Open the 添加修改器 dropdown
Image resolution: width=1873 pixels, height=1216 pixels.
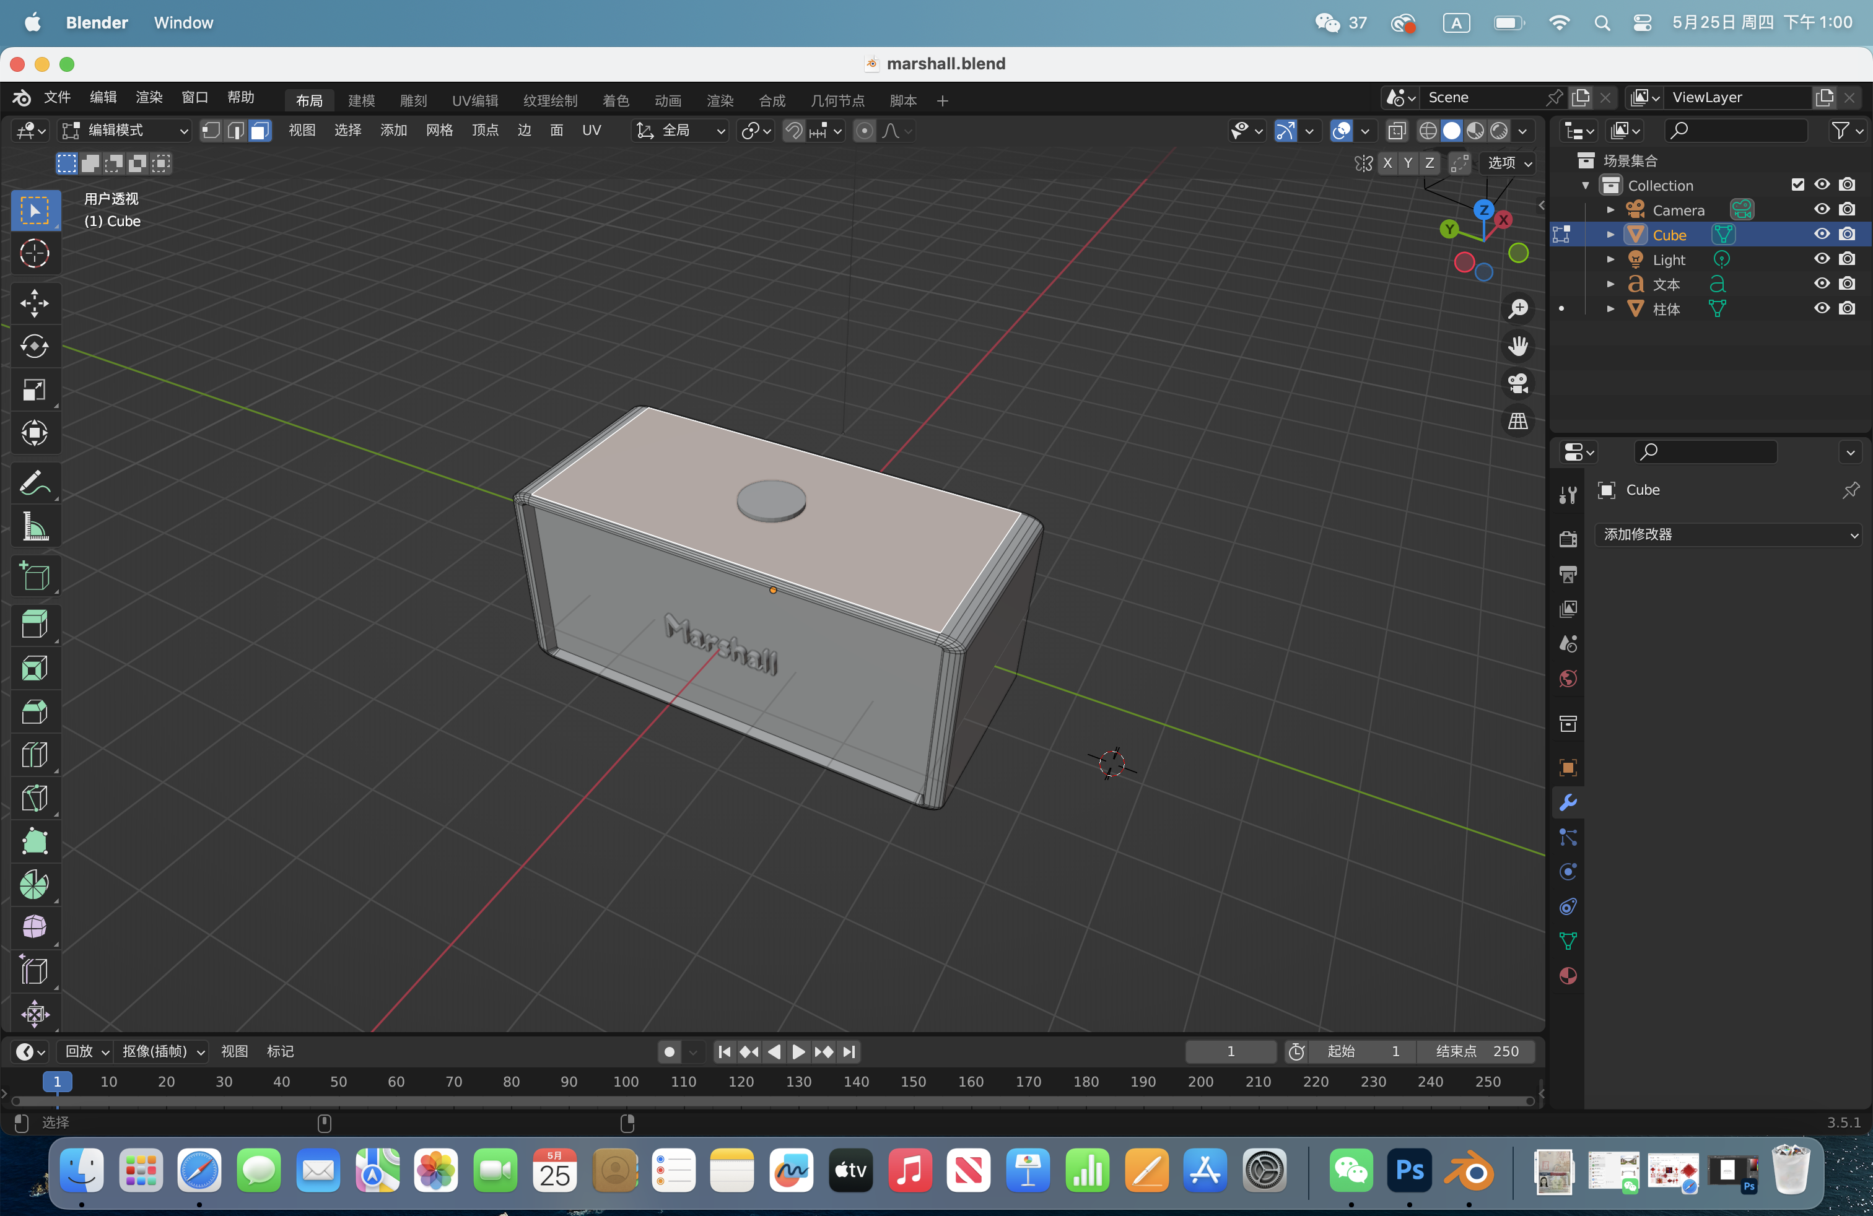click(x=1727, y=534)
